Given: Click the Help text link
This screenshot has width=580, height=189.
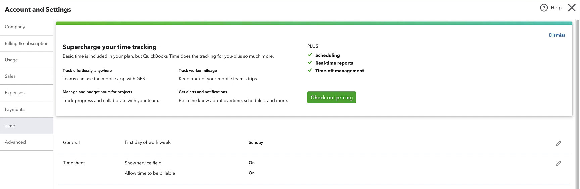Looking at the screenshot, I should tap(556, 8).
